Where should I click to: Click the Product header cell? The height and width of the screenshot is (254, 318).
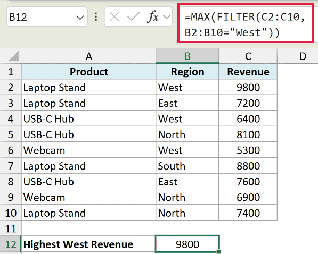88,72
